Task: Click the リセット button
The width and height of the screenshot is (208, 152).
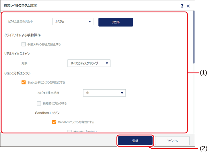Action: (x=116, y=22)
